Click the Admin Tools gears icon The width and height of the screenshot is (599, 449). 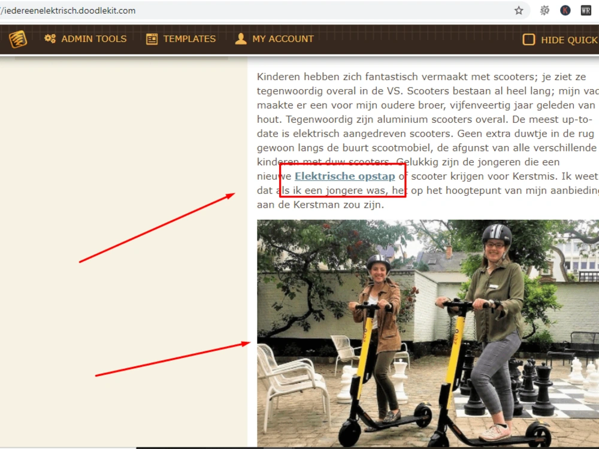point(50,38)
